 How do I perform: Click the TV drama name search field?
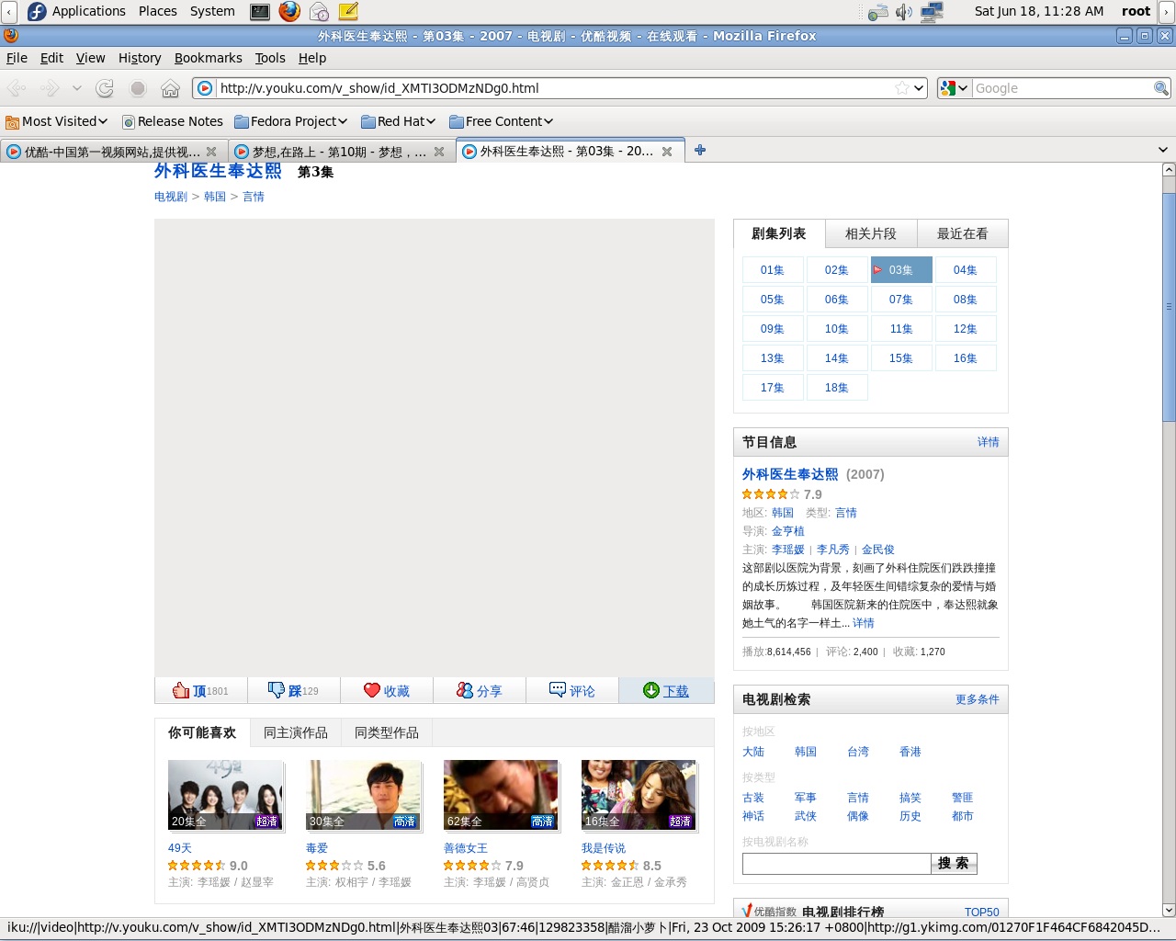pos(836,864)
